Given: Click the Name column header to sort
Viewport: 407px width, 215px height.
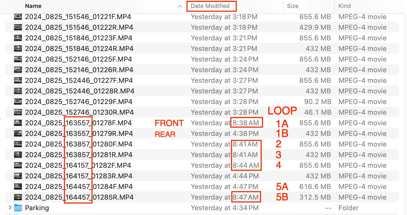Looking at the screenshot, I should coord(33,6).
